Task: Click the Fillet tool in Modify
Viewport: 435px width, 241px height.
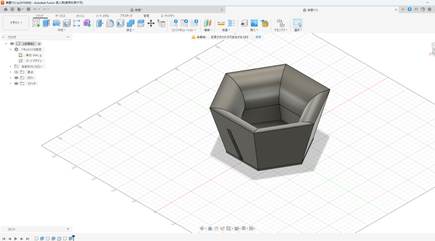Action: [x=110, y=23]
